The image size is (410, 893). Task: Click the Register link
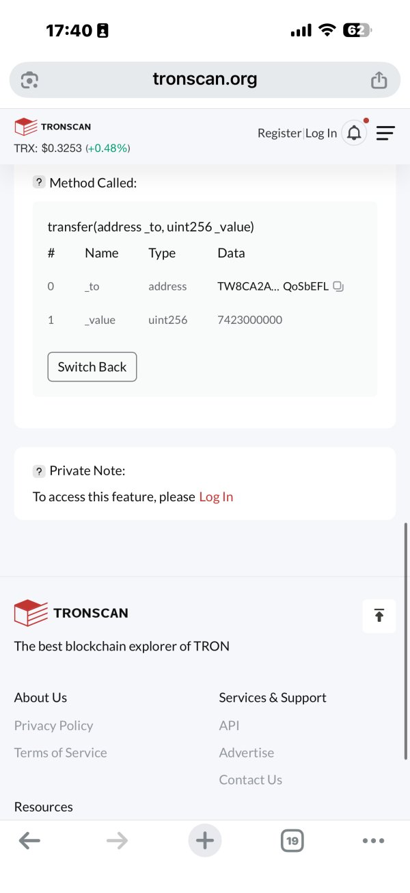[x=279, y=133]
